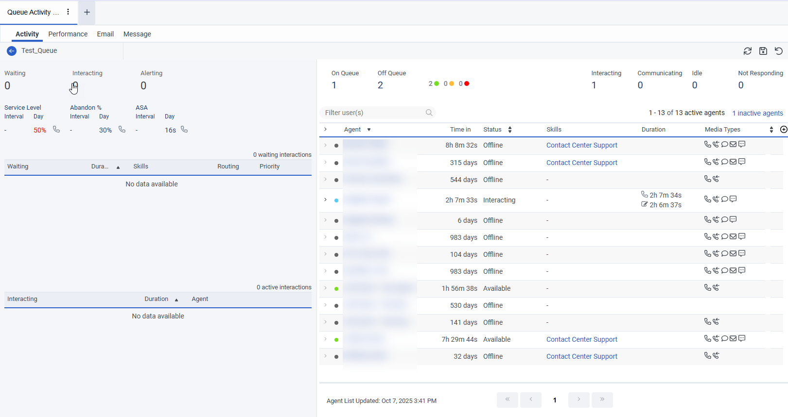The width and height of the screenshot is (788, 417).
Task: Switch to the Performance tab
Action: [x=68, y=34]
